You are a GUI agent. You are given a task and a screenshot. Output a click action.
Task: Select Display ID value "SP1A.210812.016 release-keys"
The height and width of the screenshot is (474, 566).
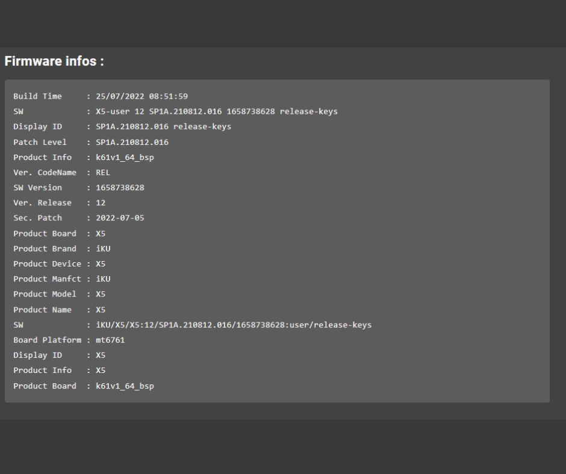click(164, 126)
